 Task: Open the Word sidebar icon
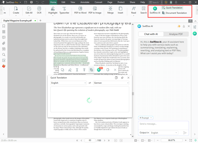(x=4, y=49)
